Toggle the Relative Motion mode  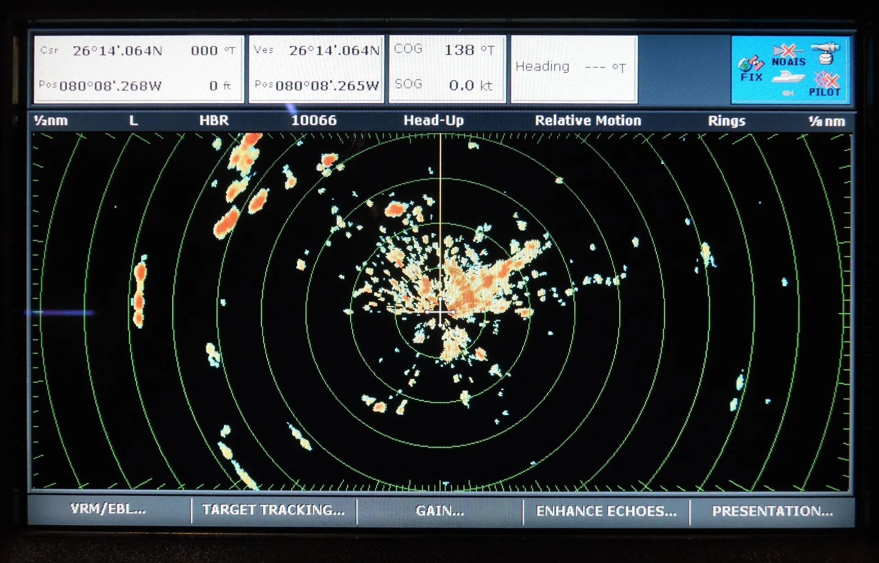(588, 120)
